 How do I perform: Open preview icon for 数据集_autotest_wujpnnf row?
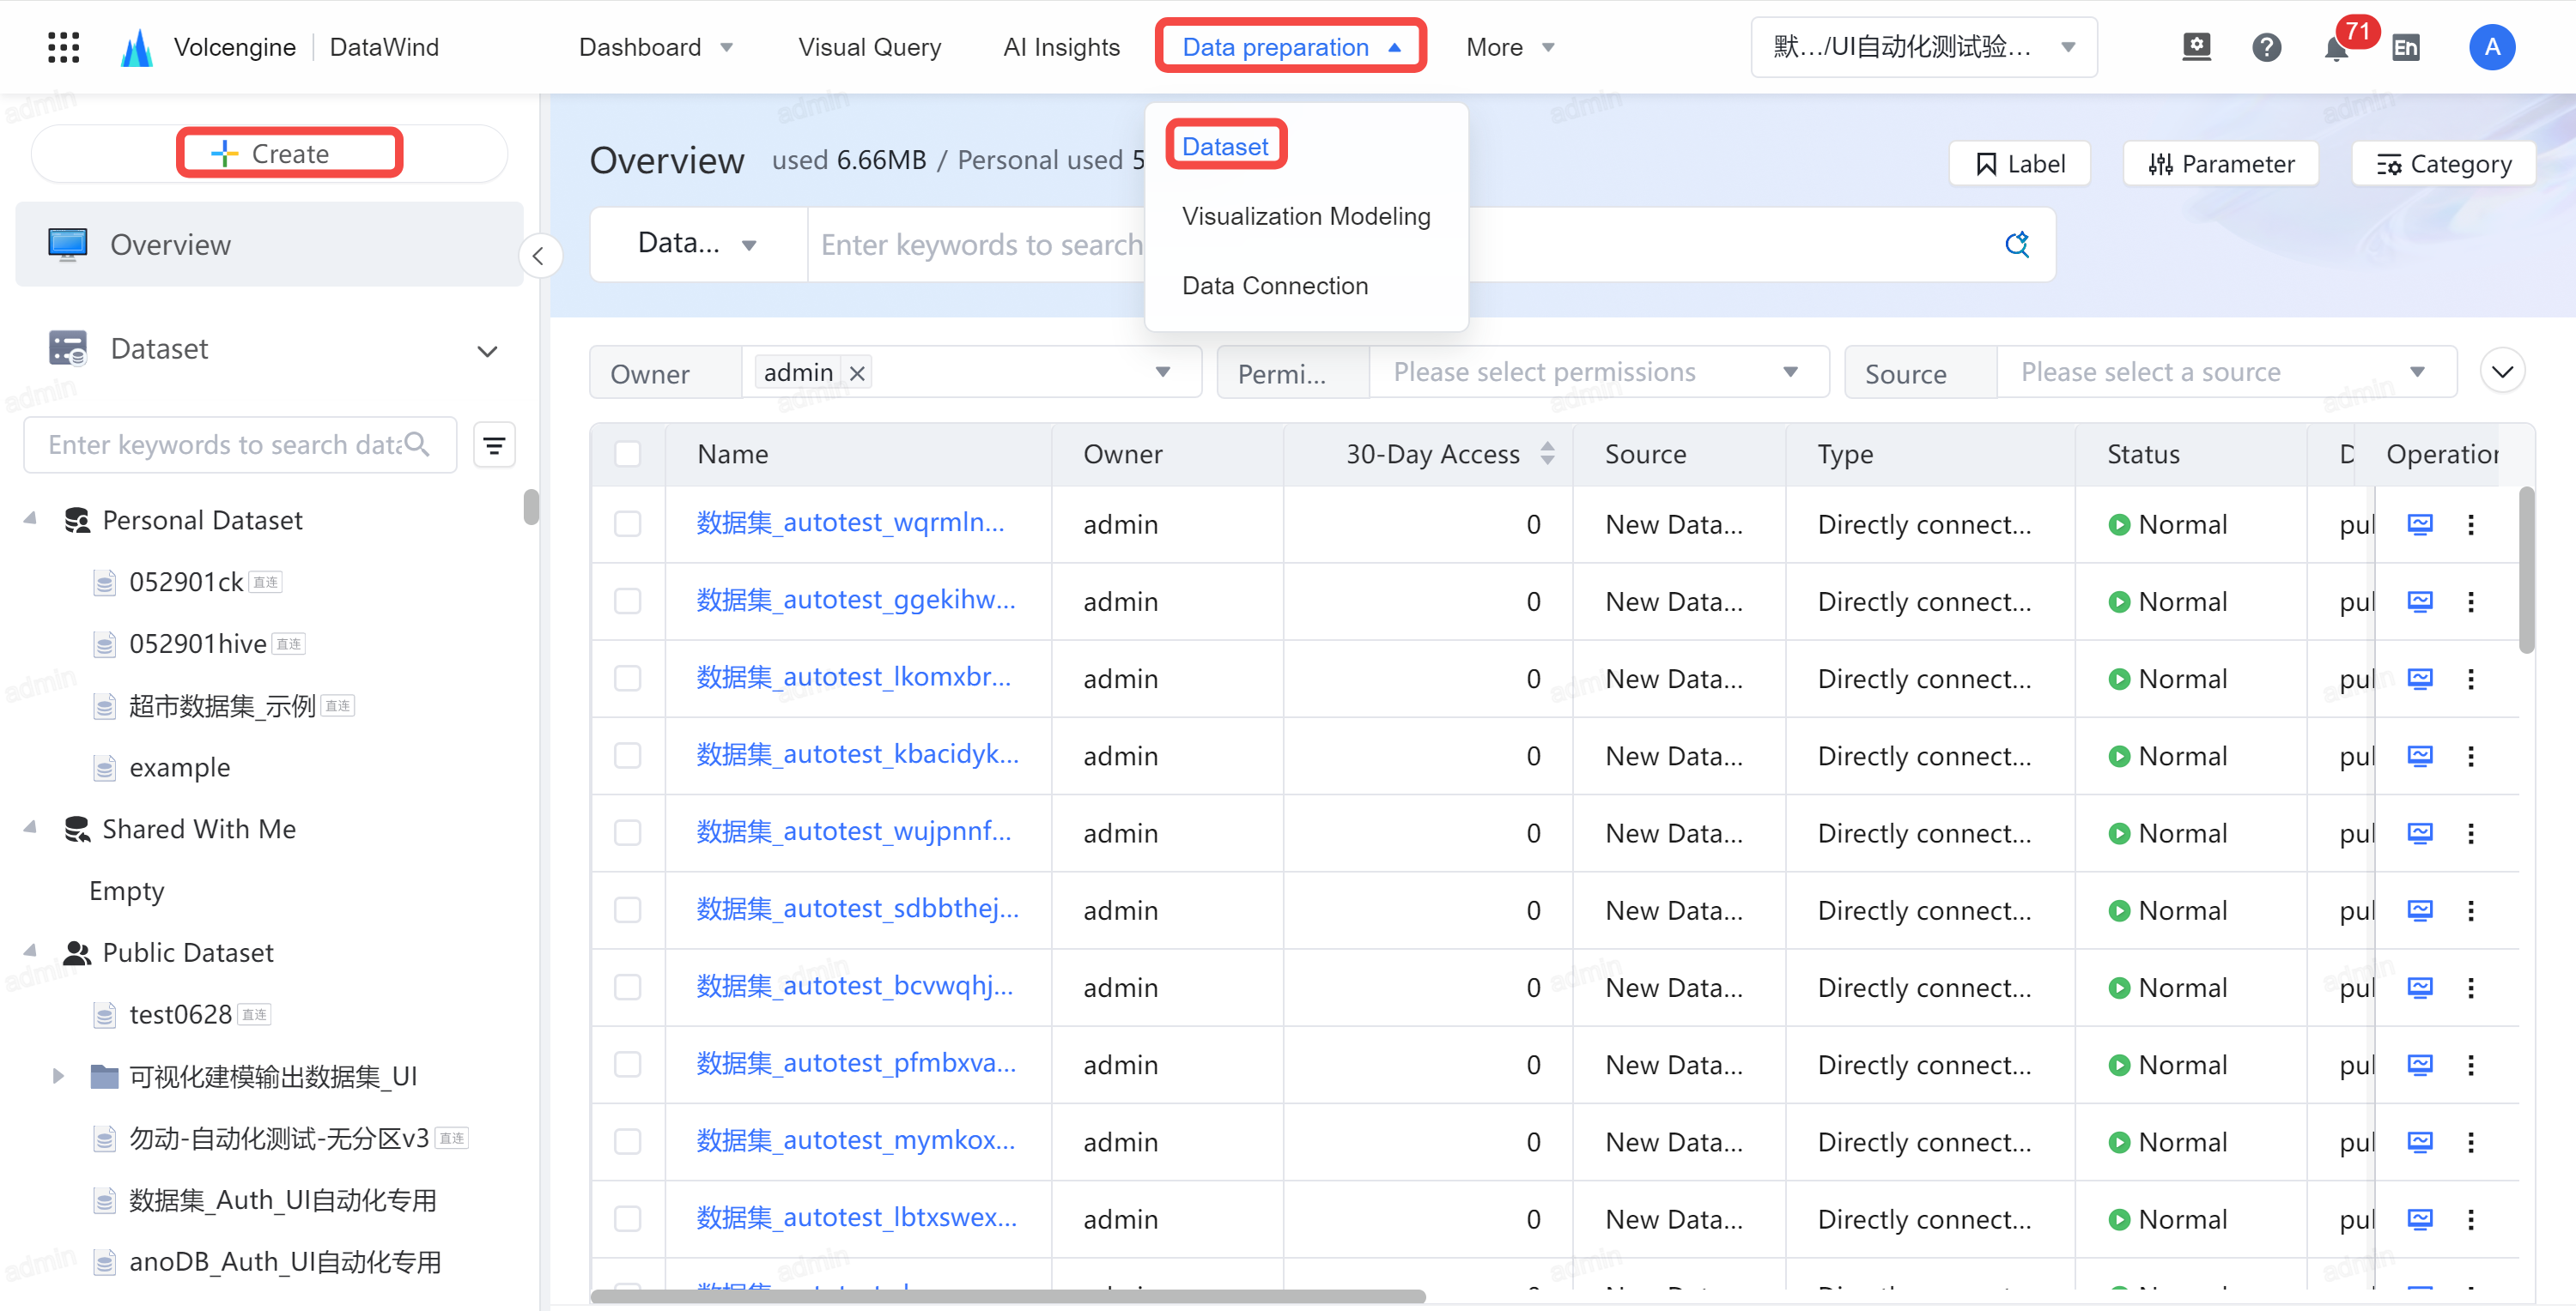pyautogui.click(x=2420, y=832)
